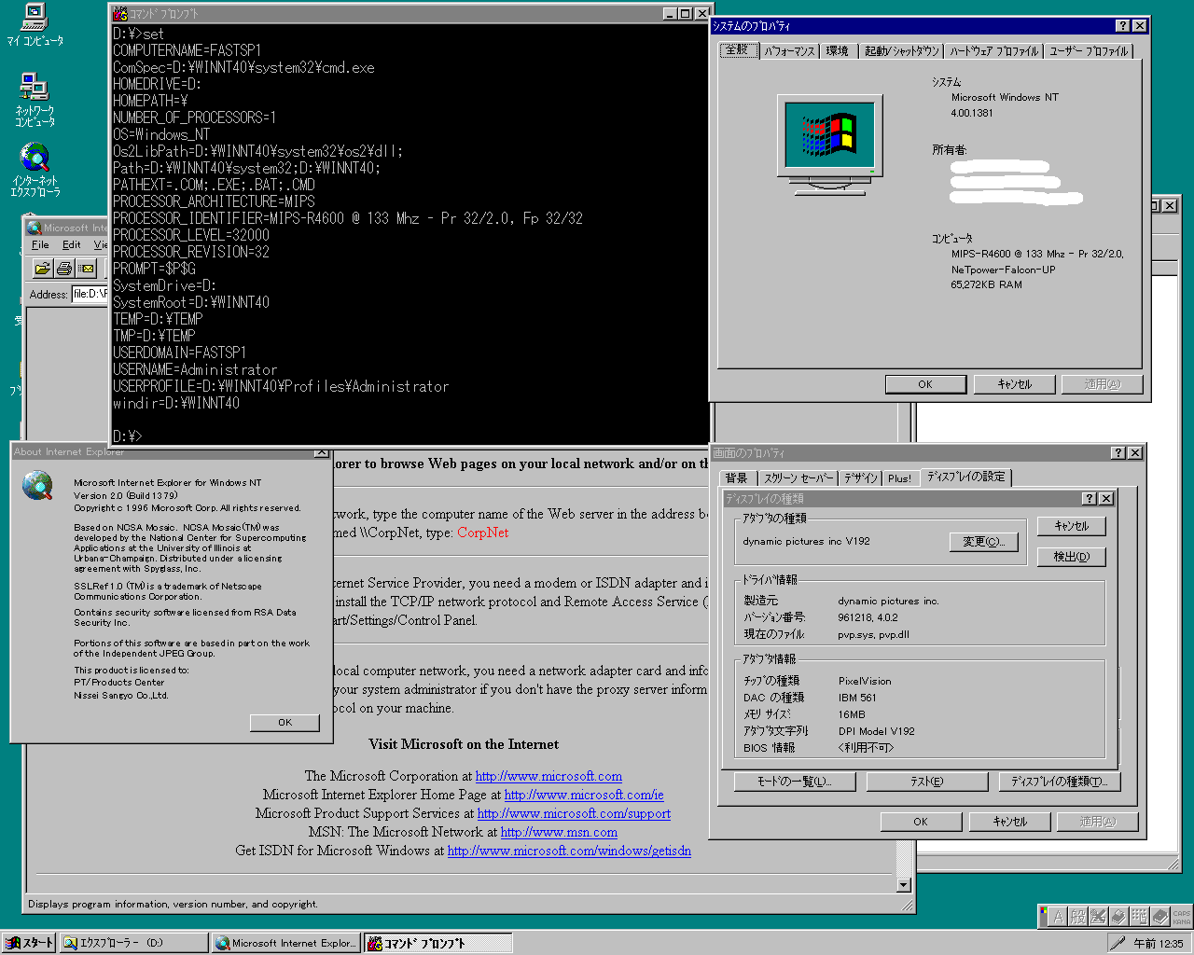Click 変更(C)... (Change) adapter type button

tap(983, 542)
